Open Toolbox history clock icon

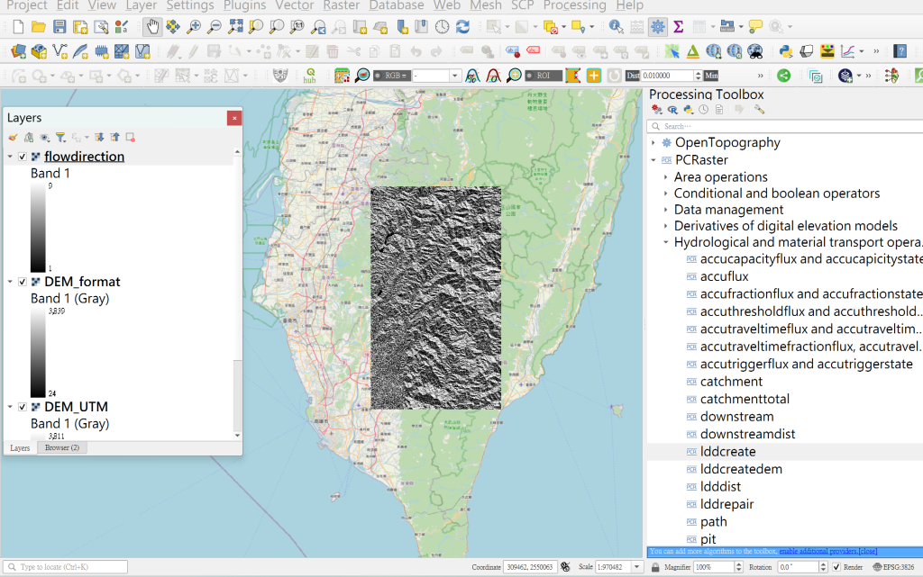point(703,110)
